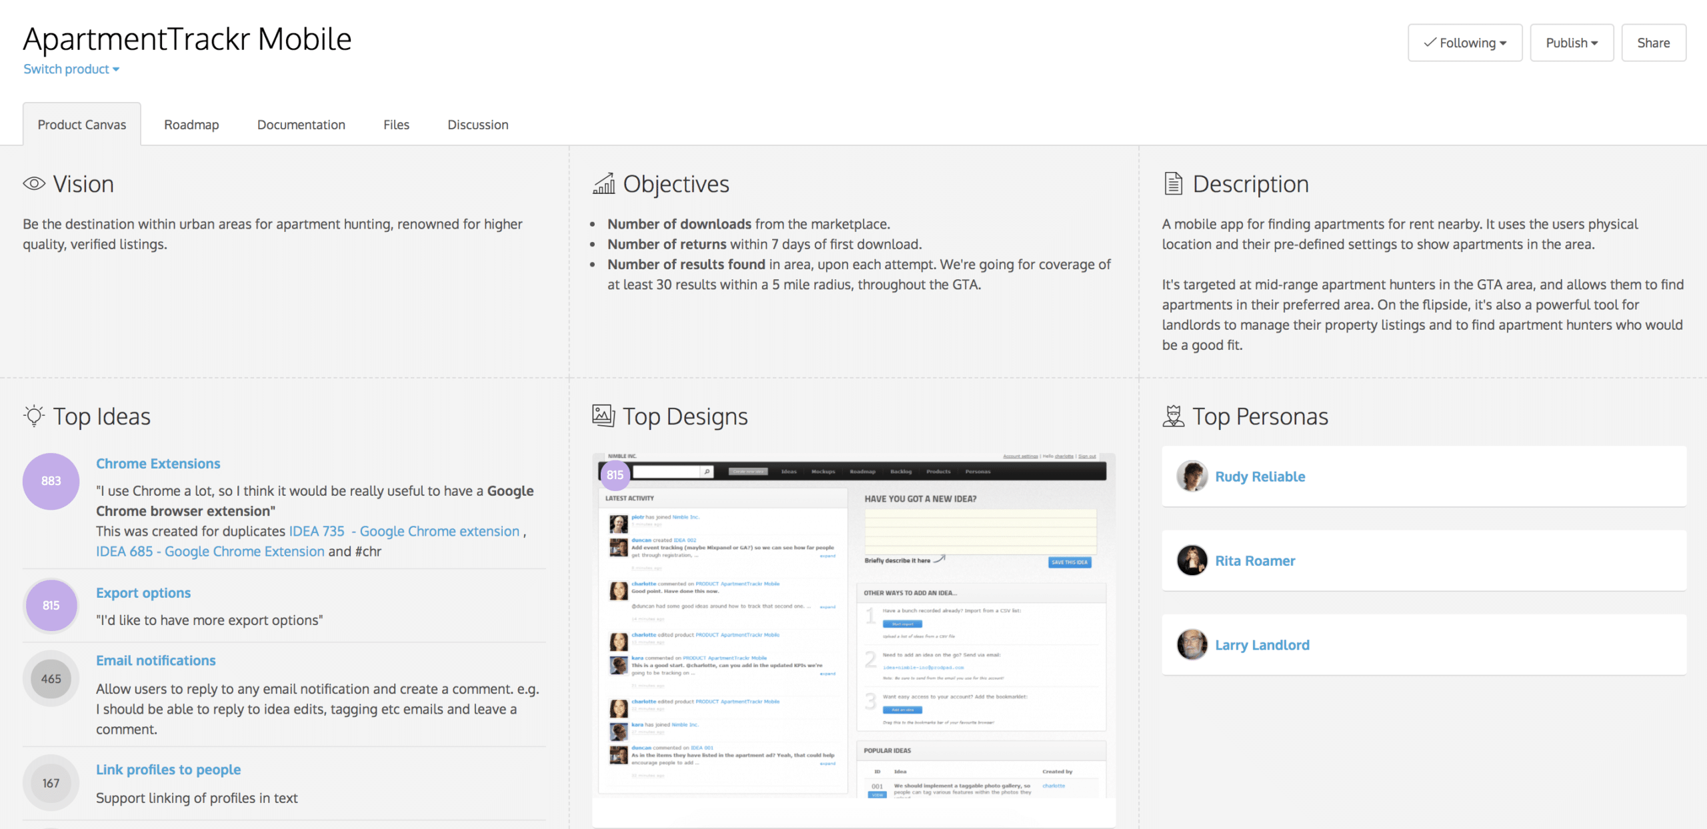This screenshot has width=1707, height=829.
Task: Click the 'It's targeted at mid-range' paragraph
Action: (1423, 315)
